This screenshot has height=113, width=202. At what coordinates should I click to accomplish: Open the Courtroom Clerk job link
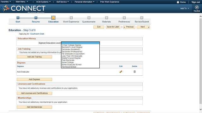[37, 34]
